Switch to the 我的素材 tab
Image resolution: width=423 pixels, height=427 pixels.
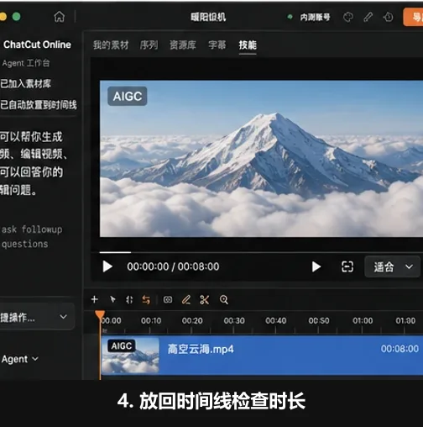click(x=111, y=45)
